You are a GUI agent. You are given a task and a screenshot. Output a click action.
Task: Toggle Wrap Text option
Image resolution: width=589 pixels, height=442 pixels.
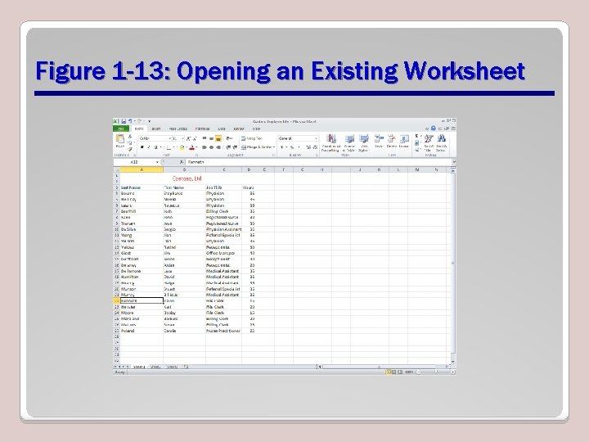coord(252,138)
